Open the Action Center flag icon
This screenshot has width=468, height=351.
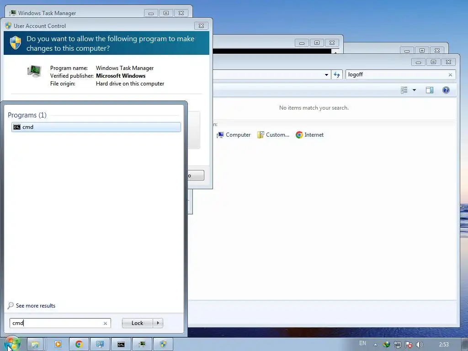point(409,345)
